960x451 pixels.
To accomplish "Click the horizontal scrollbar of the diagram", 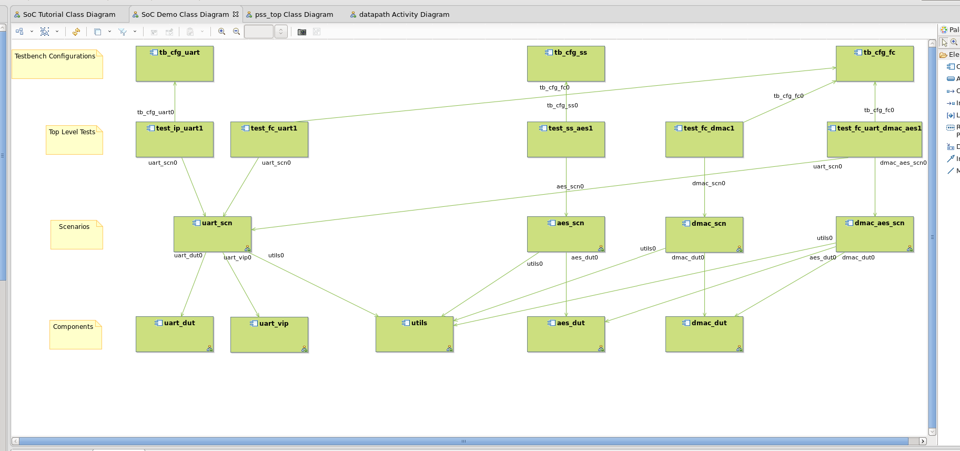I will 463,441.
